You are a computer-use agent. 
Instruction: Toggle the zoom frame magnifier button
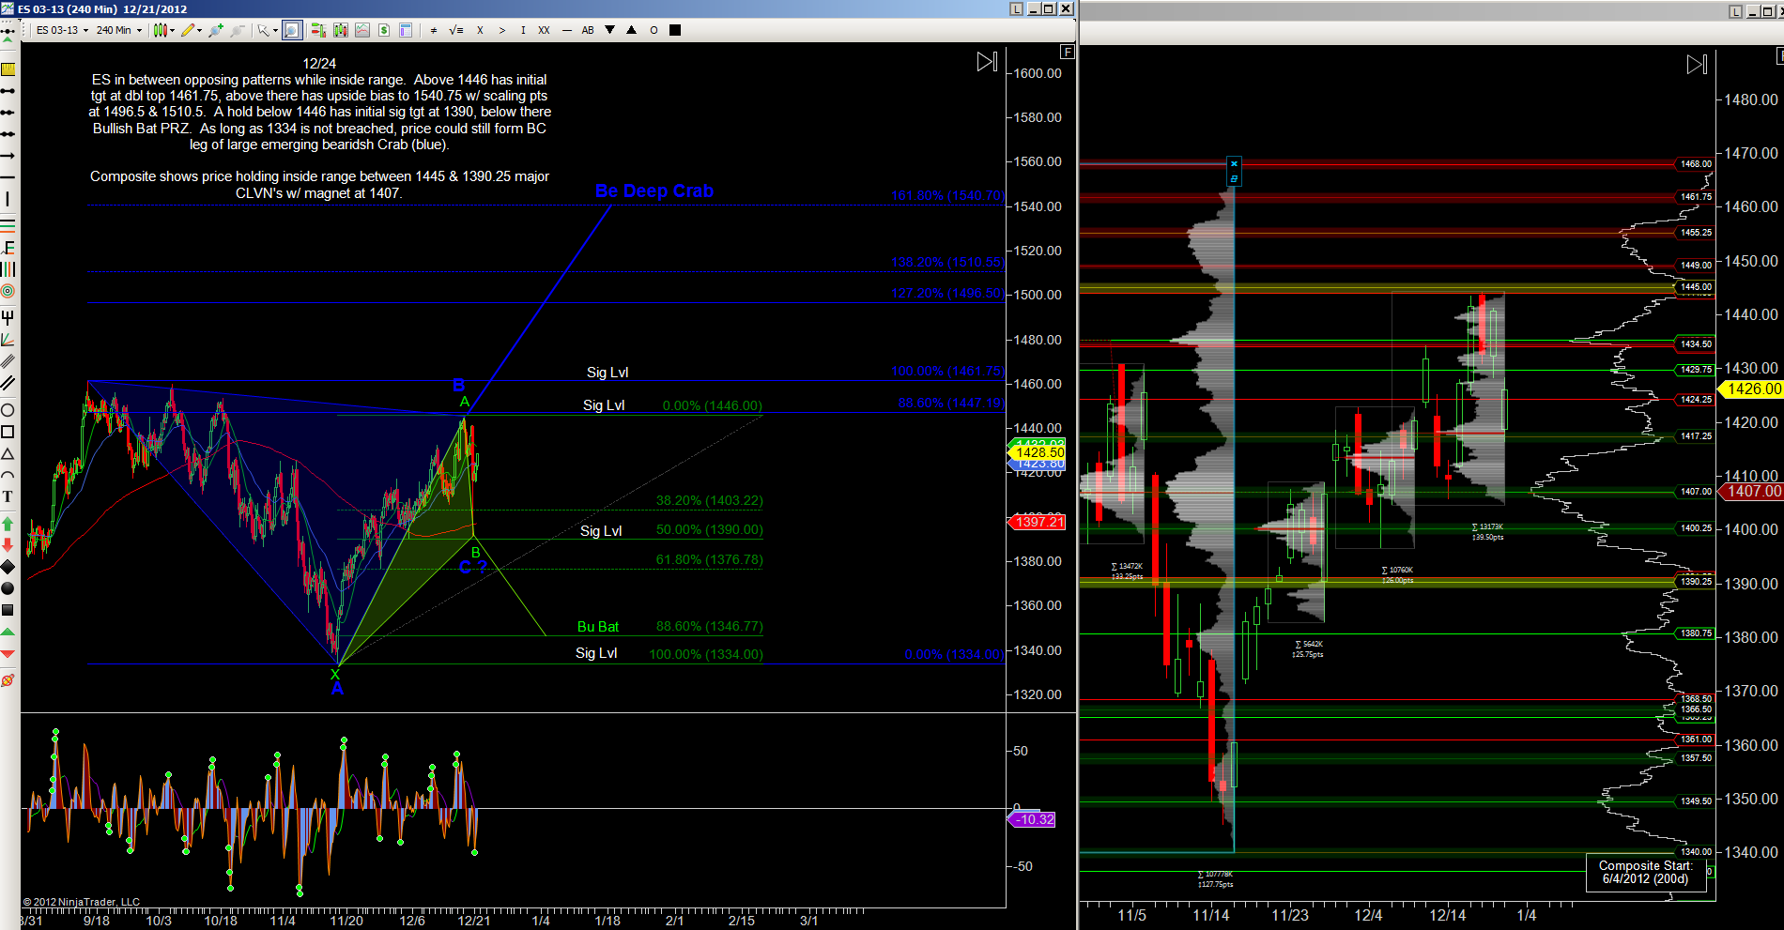(292, 30)
